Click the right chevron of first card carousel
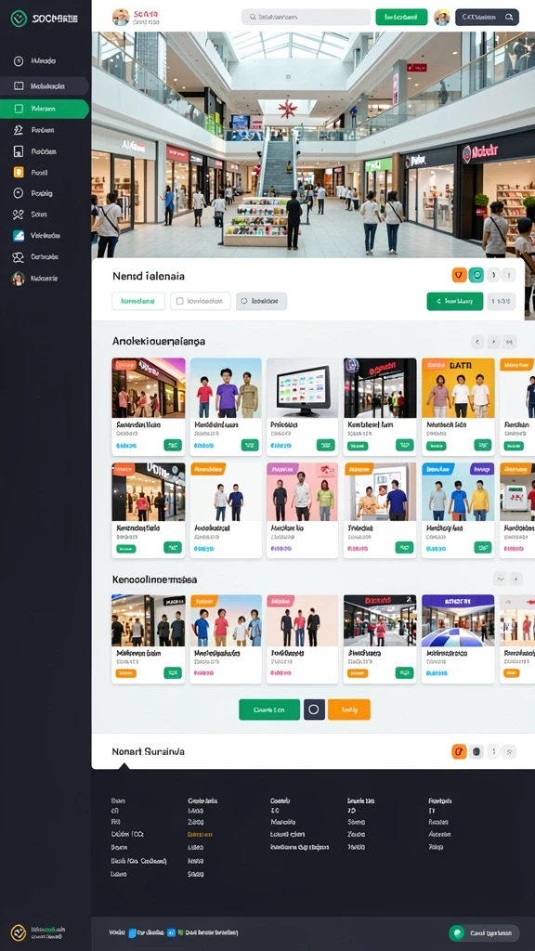The image size is (535, 951). (494, 342)
